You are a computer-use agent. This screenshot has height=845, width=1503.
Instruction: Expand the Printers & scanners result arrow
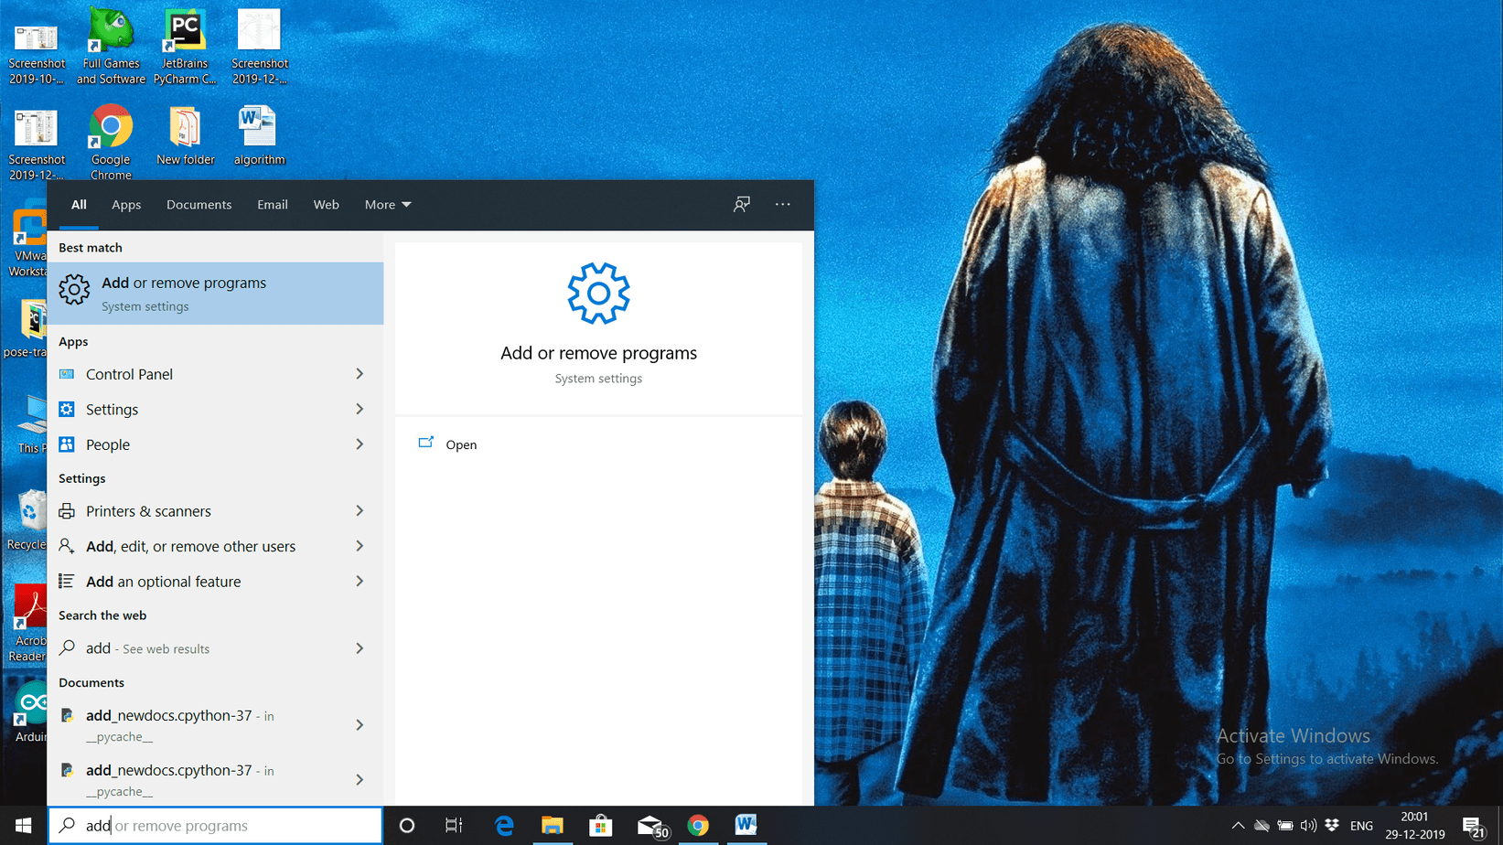tap(360, 511)
